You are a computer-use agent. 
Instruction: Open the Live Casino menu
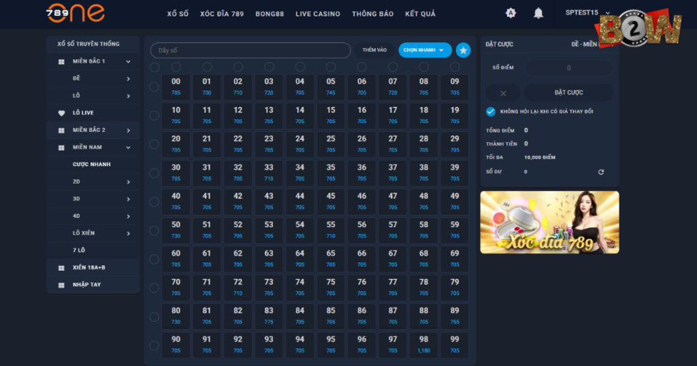pos(318,14)
